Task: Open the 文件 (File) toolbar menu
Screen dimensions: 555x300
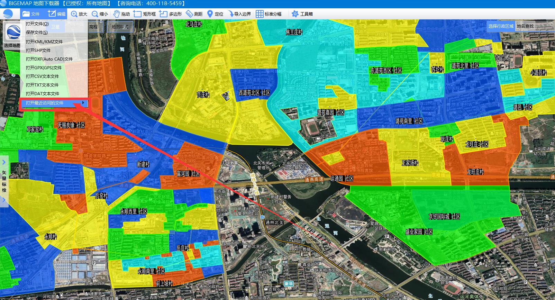Action: pos(31,14)
